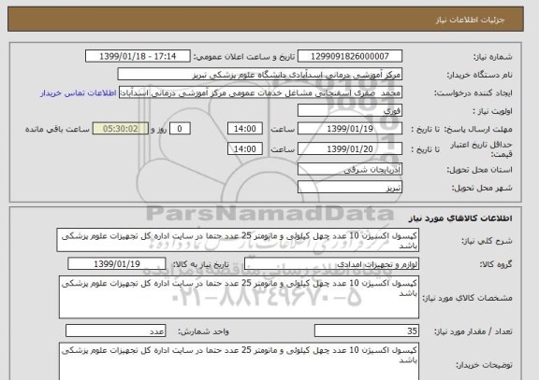Click quantity field showing 35
Image resolution: width=539 pixels, height=380 pixels.
[367, 331]
